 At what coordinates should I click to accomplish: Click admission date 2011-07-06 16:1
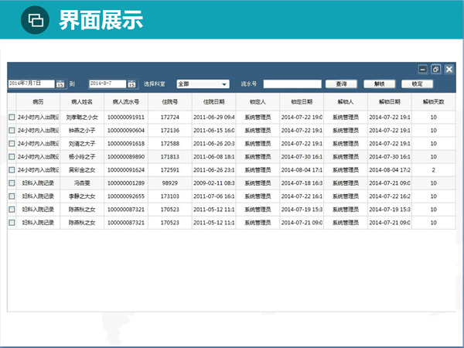(x=214, y=196)
